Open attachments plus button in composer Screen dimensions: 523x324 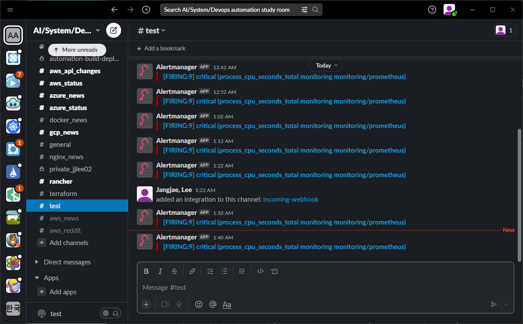click(x=146, y=304)
